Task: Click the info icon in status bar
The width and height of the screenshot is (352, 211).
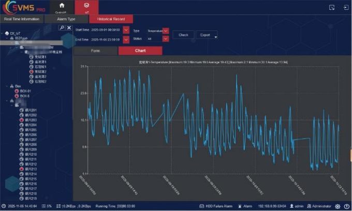Action: click(347, 206)
